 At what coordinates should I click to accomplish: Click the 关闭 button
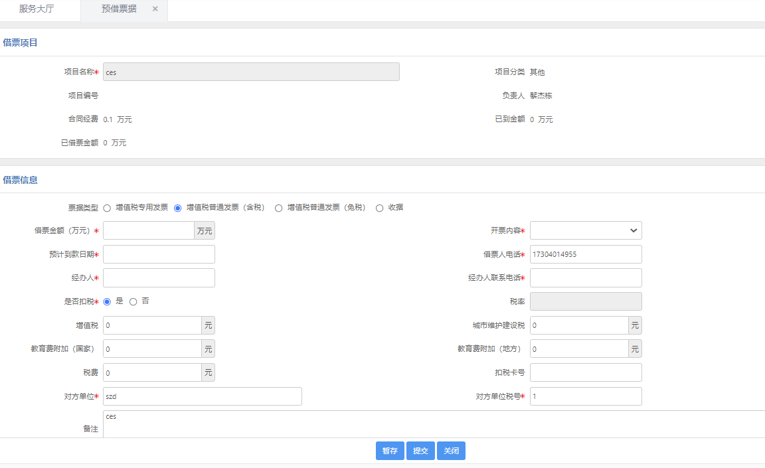451,451
